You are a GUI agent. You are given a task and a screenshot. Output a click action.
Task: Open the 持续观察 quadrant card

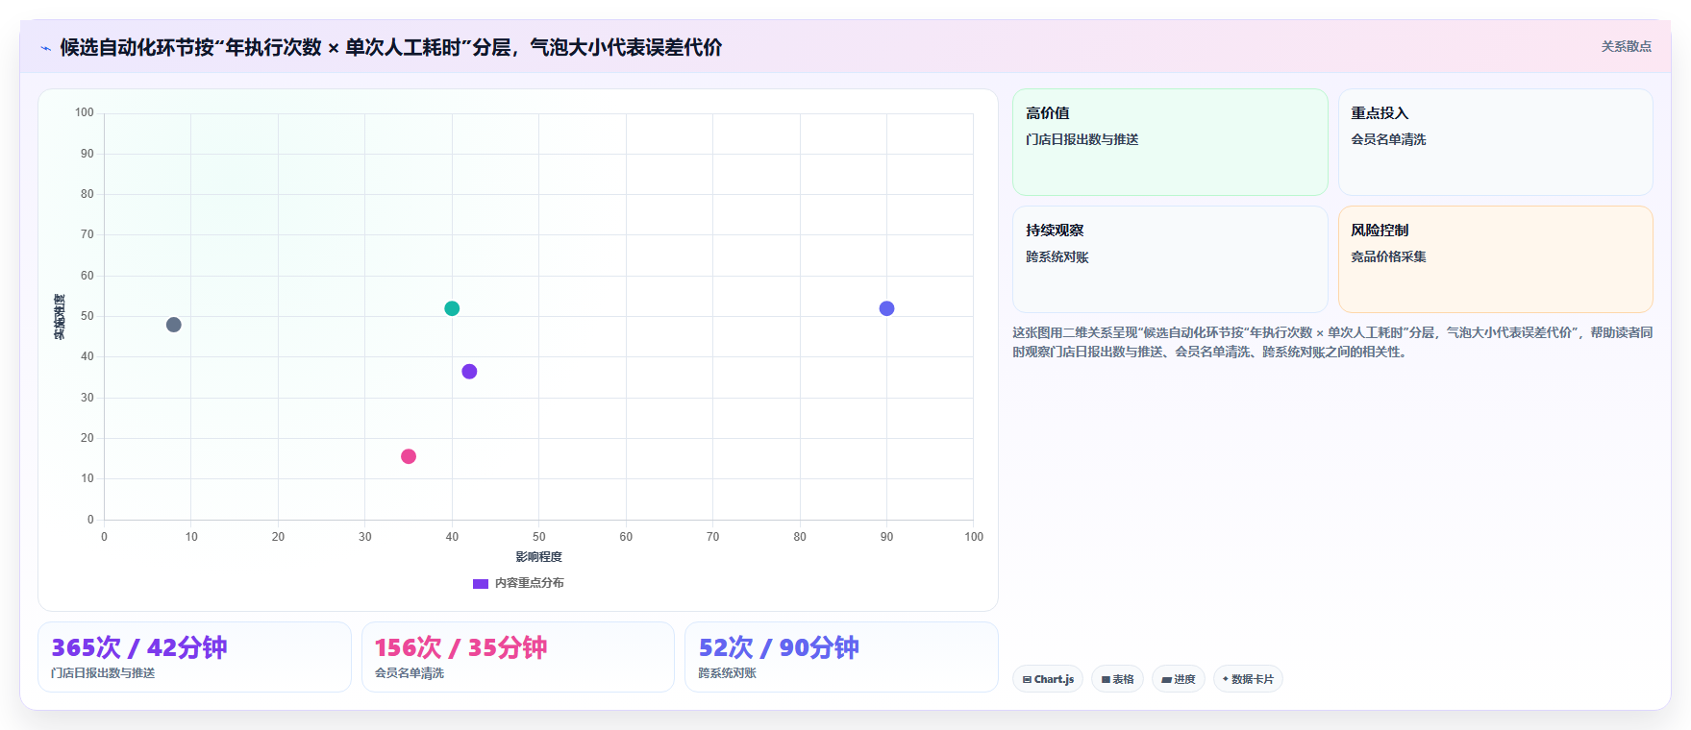coord(1170,259)
